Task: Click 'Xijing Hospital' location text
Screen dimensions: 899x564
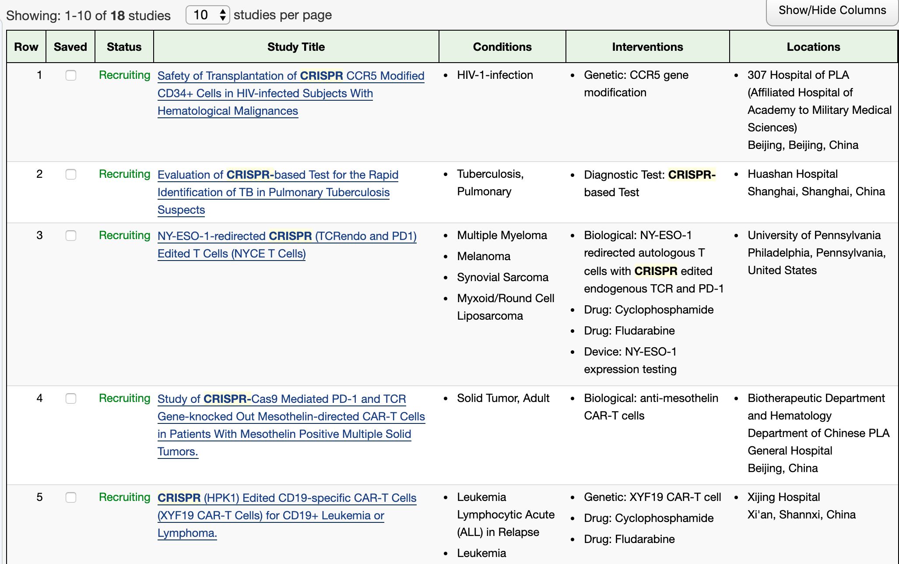Action: 784,497
